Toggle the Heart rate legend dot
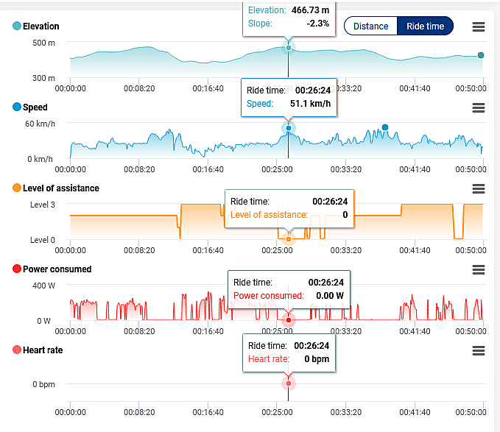Viewport: 500px width, 432px height. click(17, 350)
